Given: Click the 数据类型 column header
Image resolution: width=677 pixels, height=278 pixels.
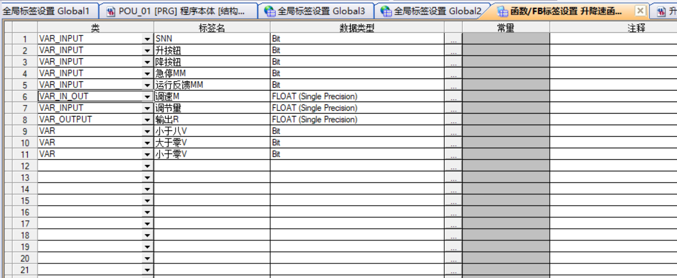Looking at the screenshot, I should point(356,28).
